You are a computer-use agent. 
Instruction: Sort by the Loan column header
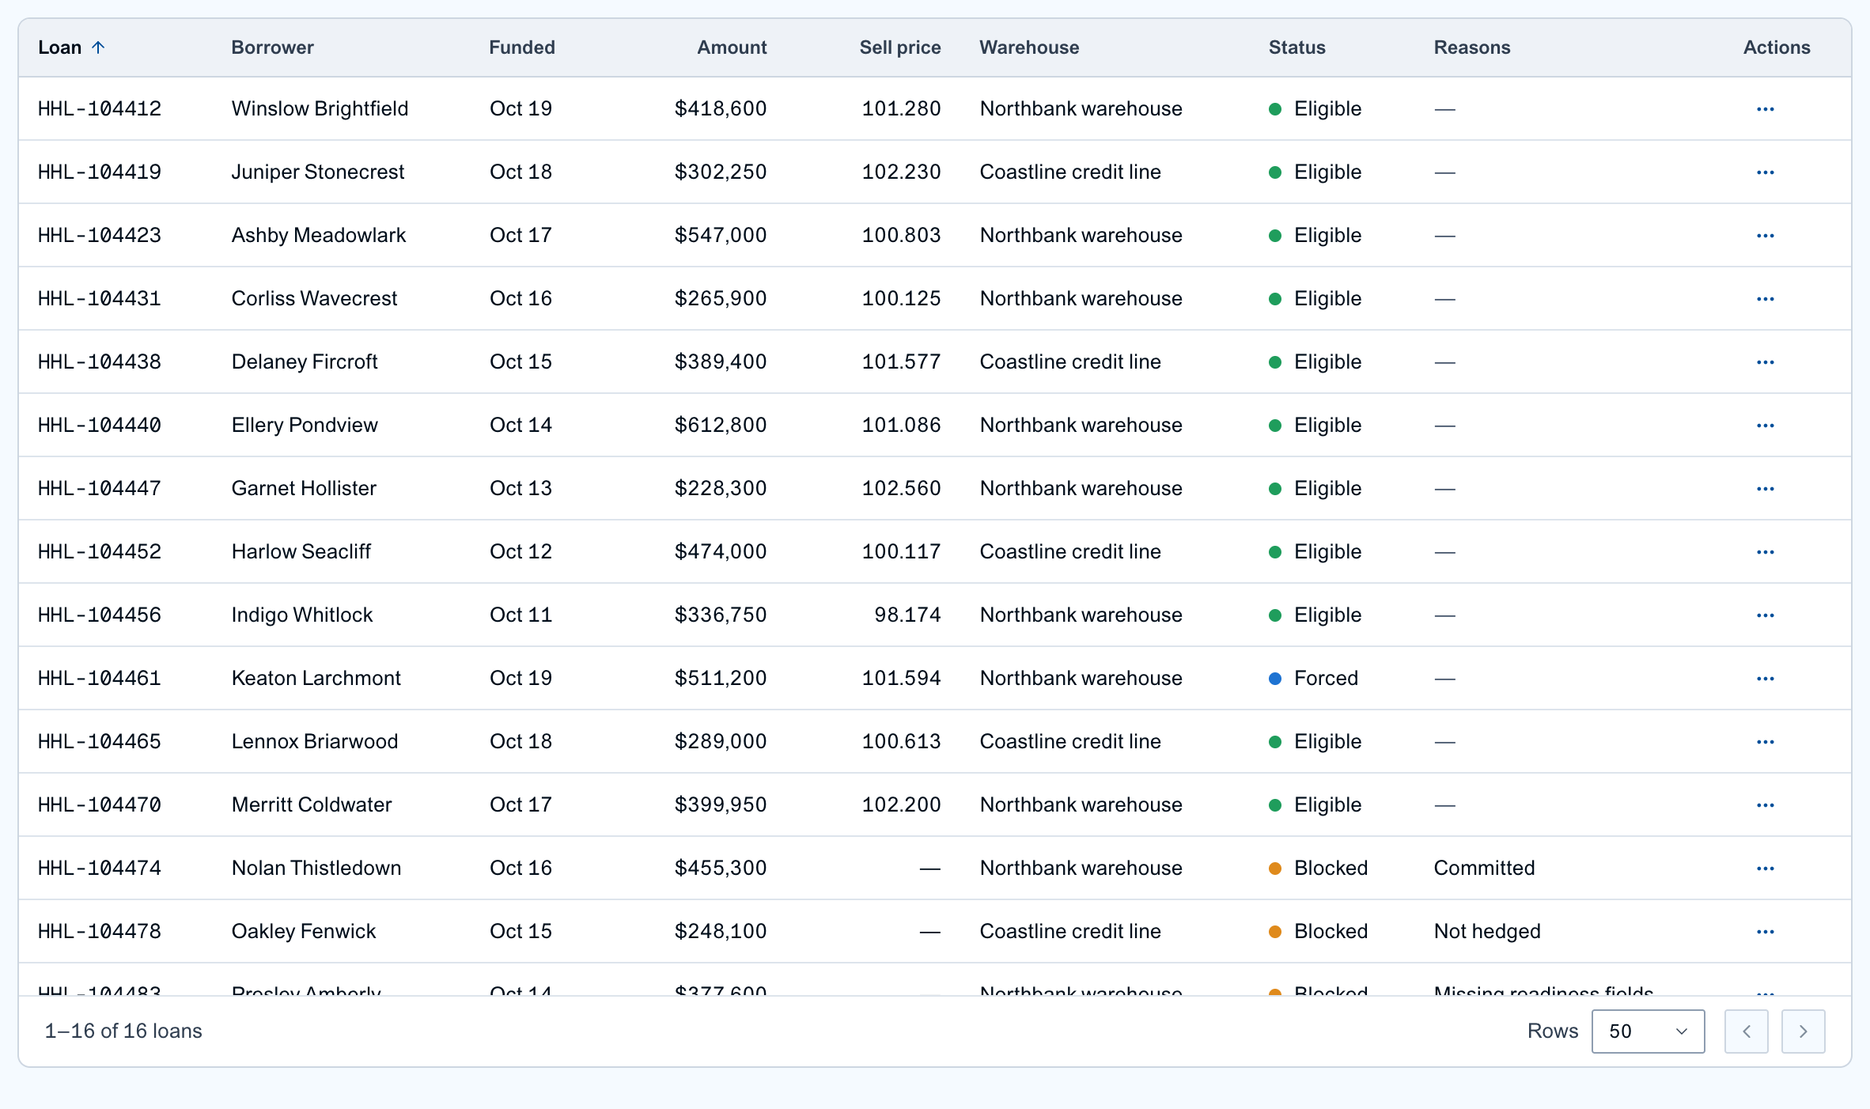click(71, 47)
